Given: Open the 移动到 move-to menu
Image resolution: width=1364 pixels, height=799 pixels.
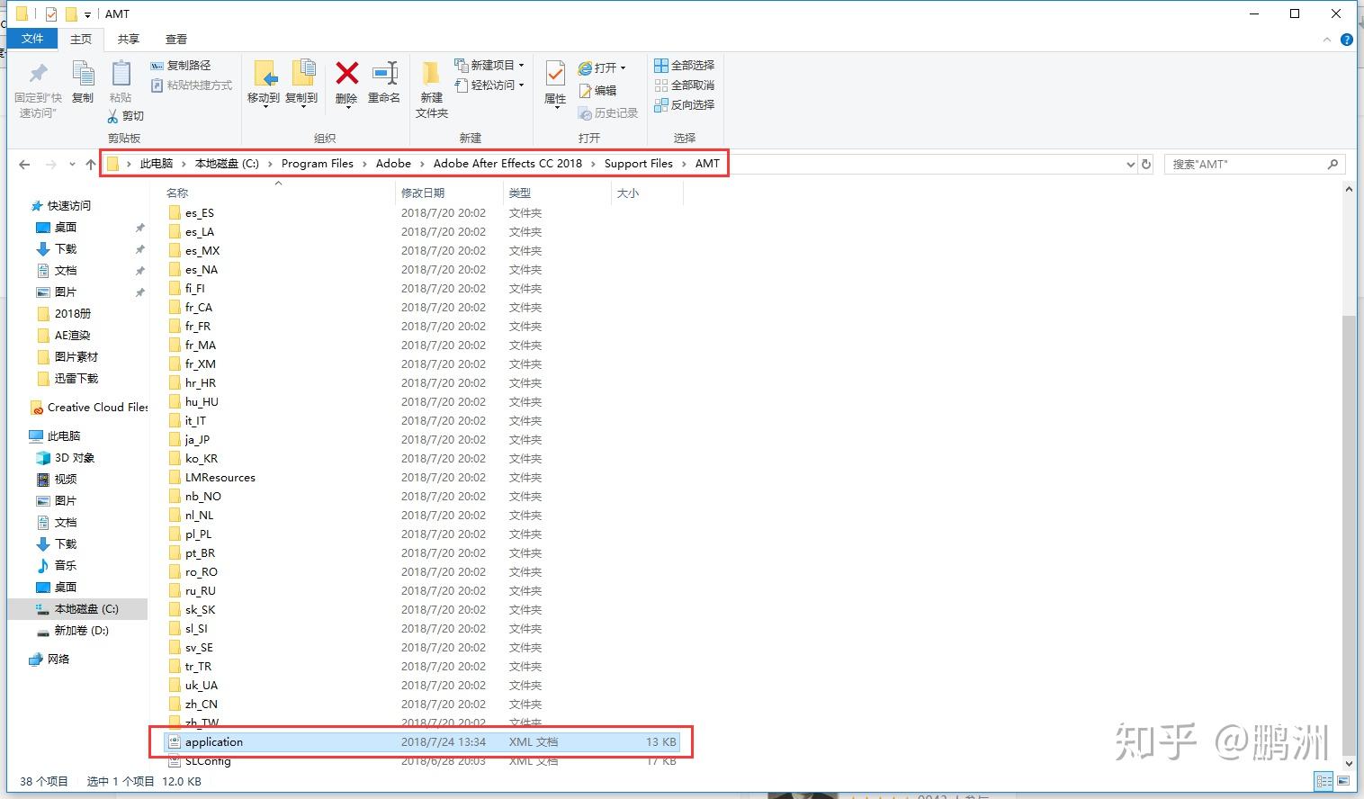Looking at the screenshot, I should point(264,85).
